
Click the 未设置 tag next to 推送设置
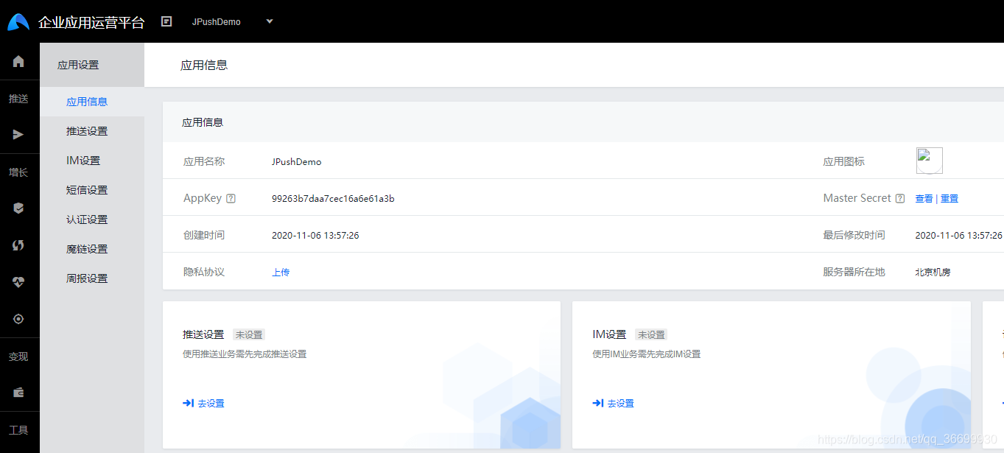pyautogui.click(x=248, y=334)
